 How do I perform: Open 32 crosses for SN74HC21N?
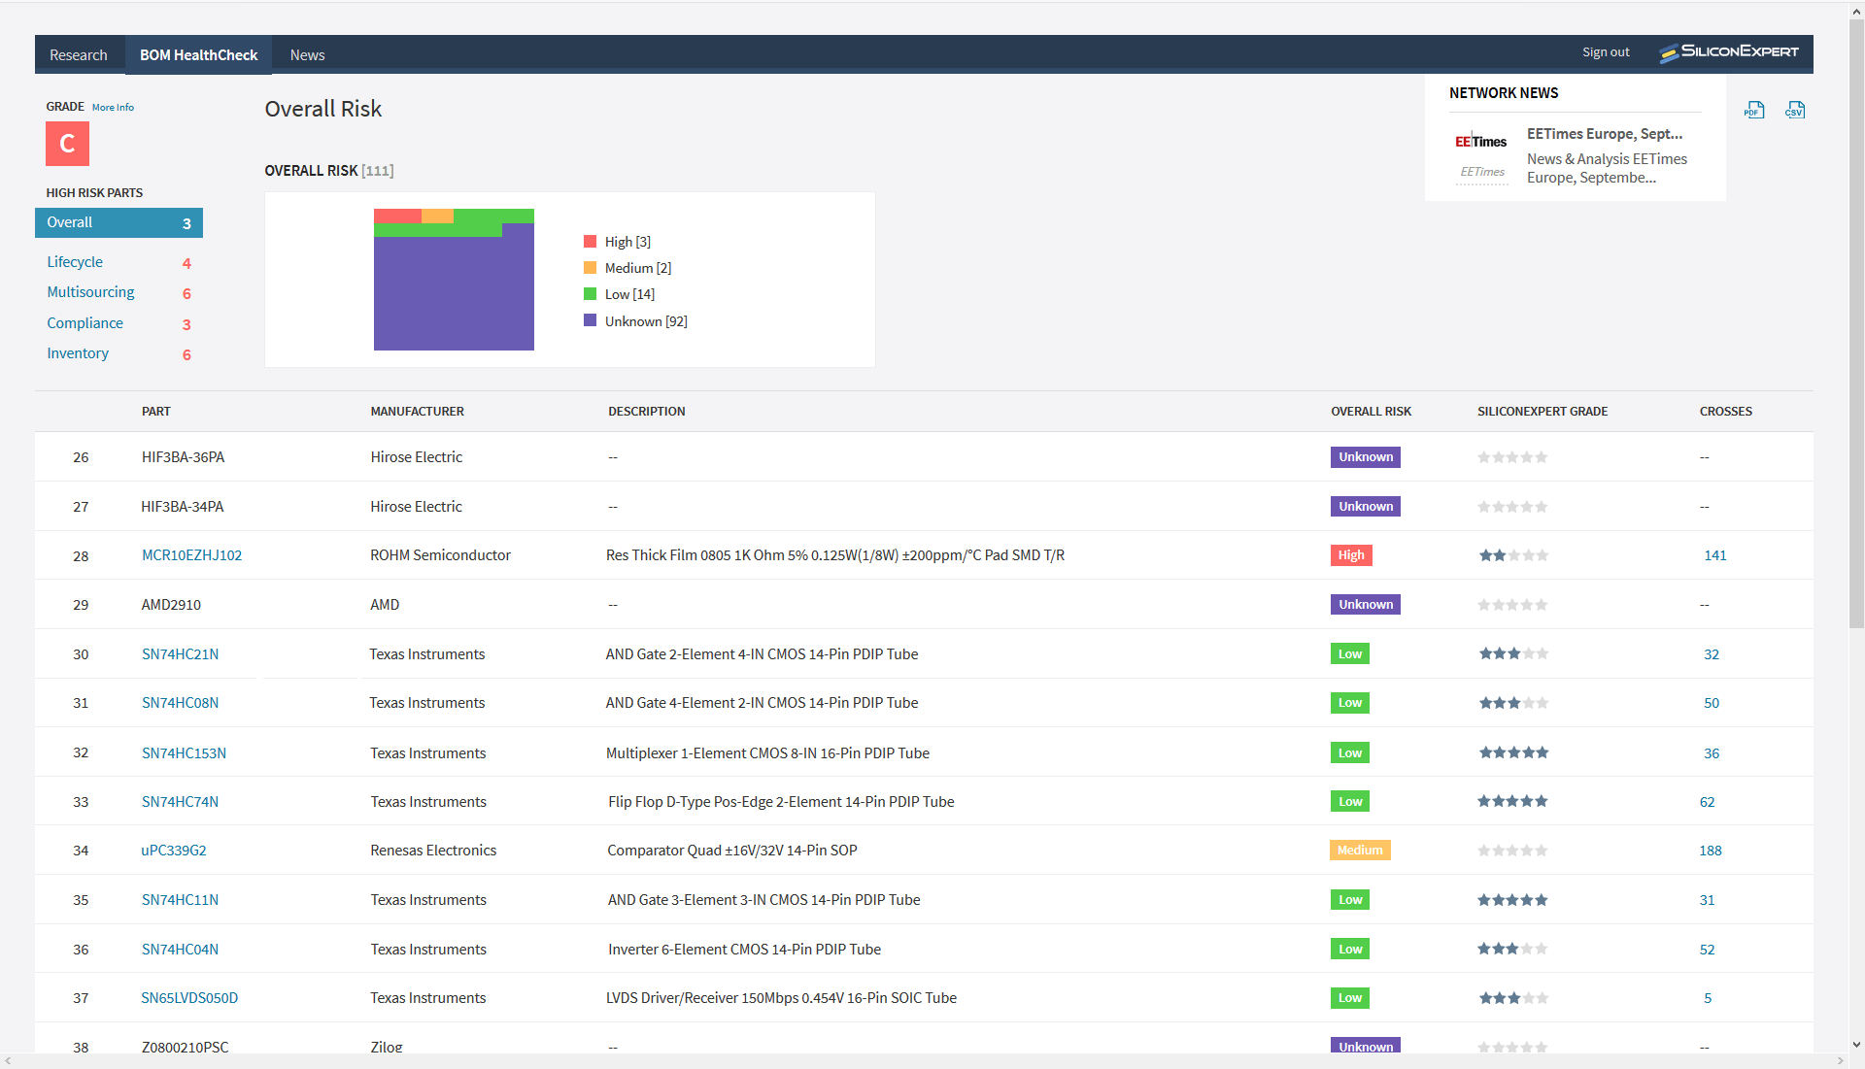point(1712,654)
